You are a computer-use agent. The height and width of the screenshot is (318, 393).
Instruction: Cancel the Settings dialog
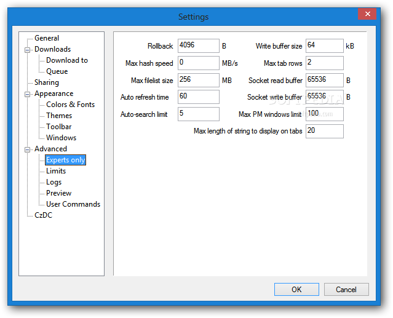point(346,290)
